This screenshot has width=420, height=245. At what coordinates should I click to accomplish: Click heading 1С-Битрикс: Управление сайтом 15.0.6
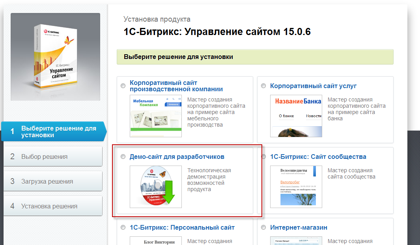(217, 32)
